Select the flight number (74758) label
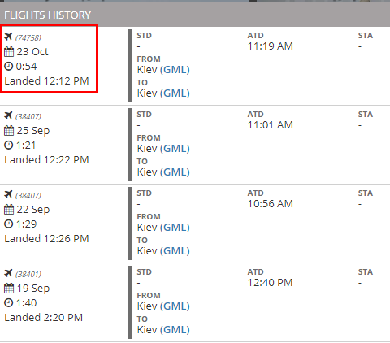Image resolution: width=390 pixels, height=343 pixels. tap(28, 37)
